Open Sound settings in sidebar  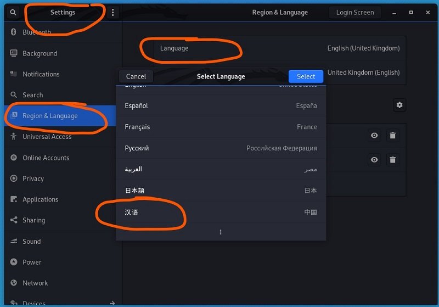31,241
